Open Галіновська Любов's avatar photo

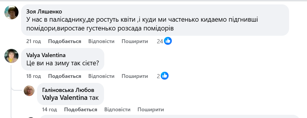click(x=29, y=91)
